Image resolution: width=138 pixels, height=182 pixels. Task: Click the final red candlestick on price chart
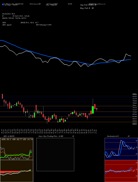click(x=97, y=109)
